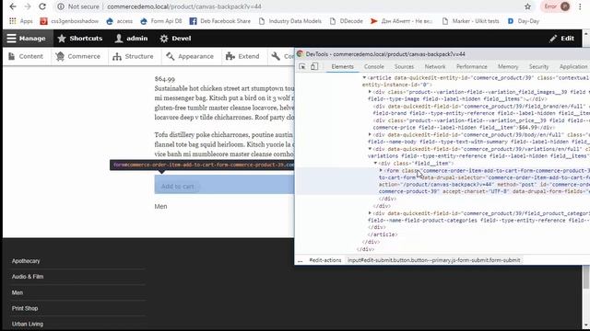
Task: Open Appearance admin menu item
Action: [x=190, y=56]
